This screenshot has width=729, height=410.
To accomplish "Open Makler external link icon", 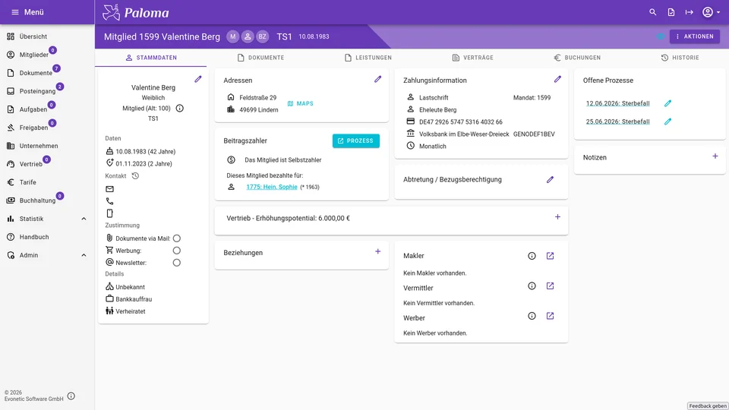I will pyautogui.click(x=550, y=256).
